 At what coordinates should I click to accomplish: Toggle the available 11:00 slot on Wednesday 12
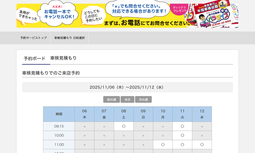pyautogui.click(x=202, y=145)
